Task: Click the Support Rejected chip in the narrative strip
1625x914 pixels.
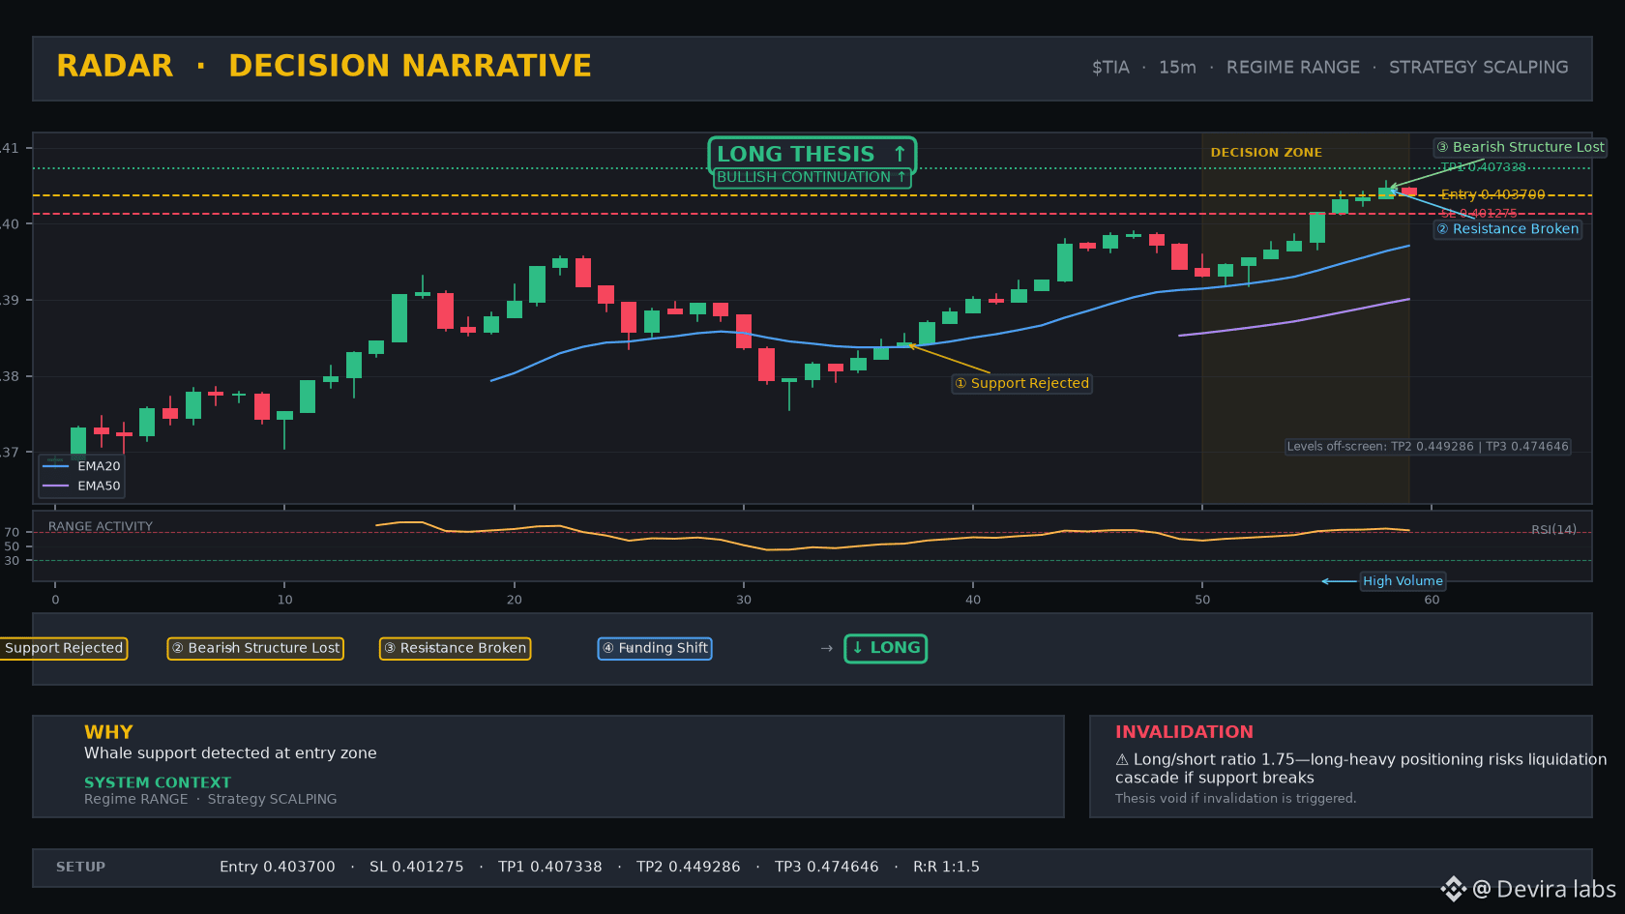Action: coord(62,648)
